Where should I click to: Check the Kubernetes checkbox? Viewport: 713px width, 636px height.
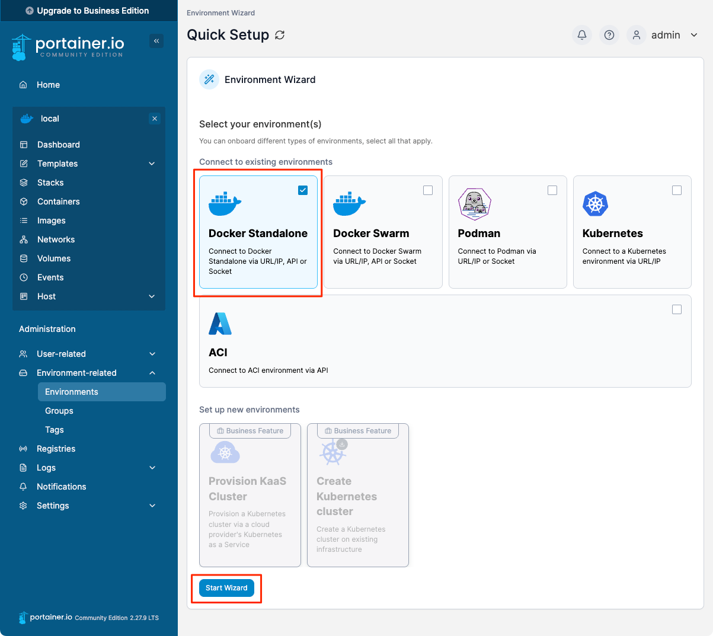(677, 190)
